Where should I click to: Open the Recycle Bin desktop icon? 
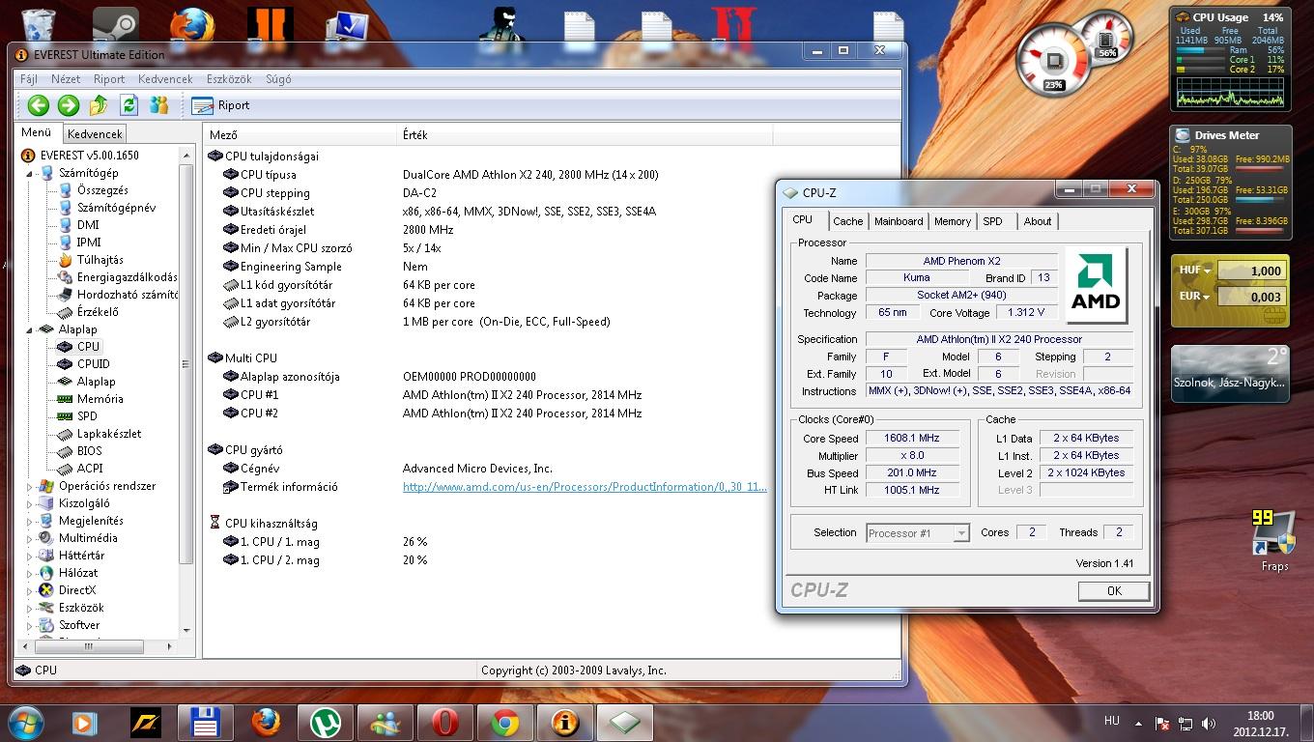(x=38, y=25)
